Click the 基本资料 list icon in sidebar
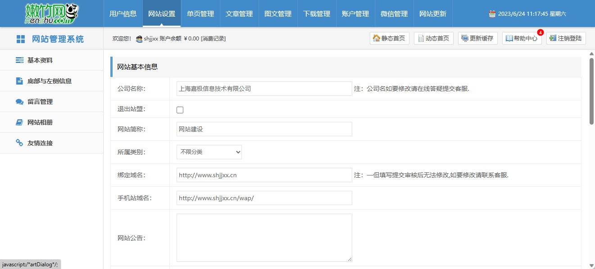This screenshot has height=269, width=595. pos(19,60)
